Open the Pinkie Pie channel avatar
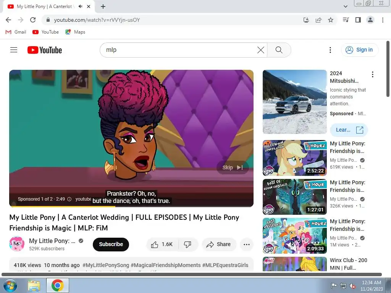The width and height of the screenshot is (391, 293). click(x=17, y=244)
